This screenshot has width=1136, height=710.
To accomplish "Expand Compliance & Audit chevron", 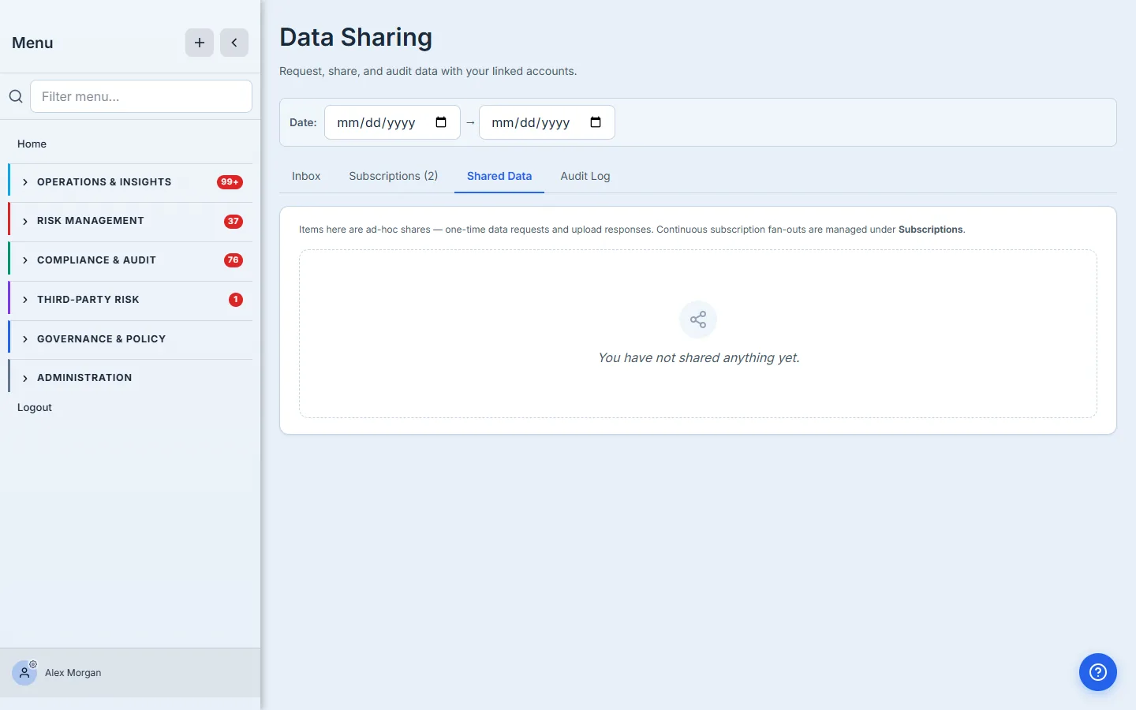I will tap(25, 260).
